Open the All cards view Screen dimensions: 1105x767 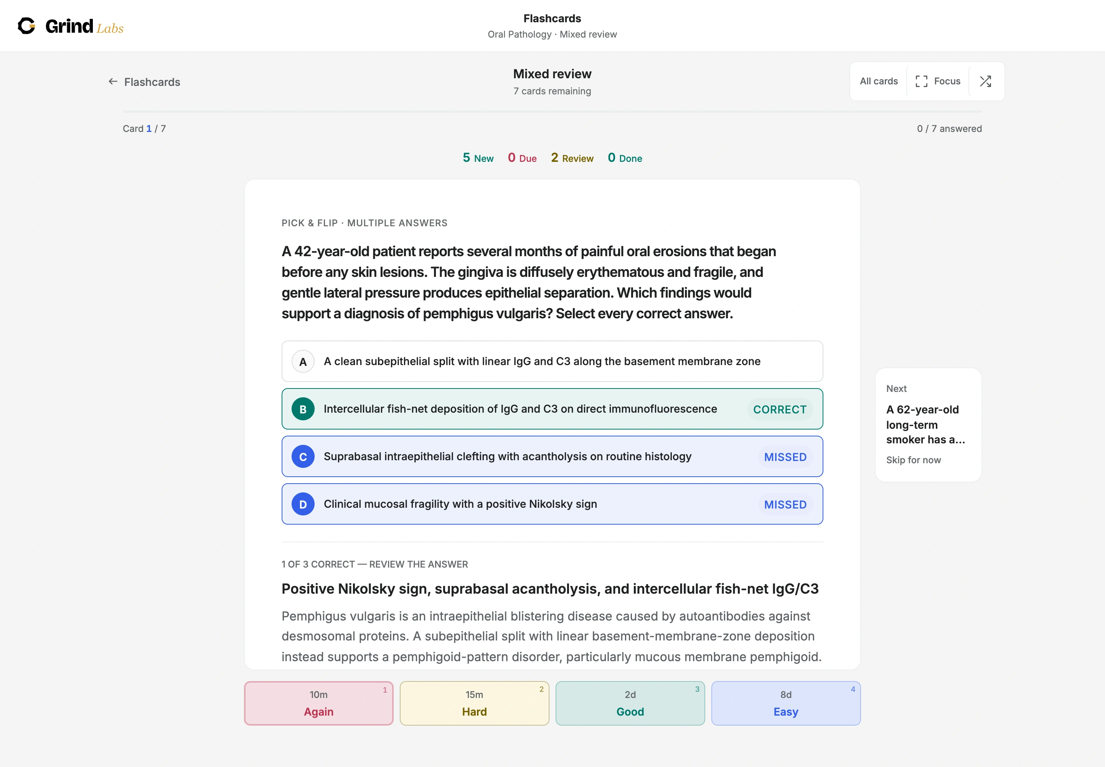point(879,81)
